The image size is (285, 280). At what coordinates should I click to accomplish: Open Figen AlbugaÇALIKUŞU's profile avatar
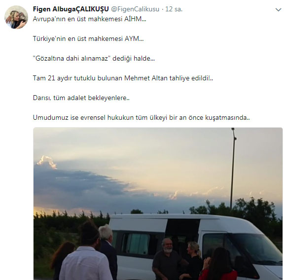[x=16, y=17]
